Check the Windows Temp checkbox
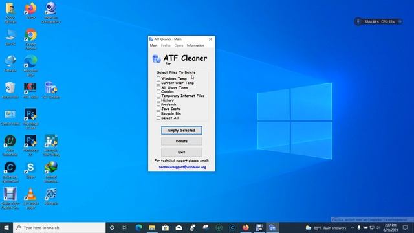The width and height of the screenshot is (414, 233). 158,78
